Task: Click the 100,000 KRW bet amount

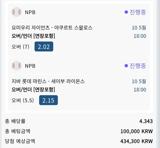Action: (137, 131)
